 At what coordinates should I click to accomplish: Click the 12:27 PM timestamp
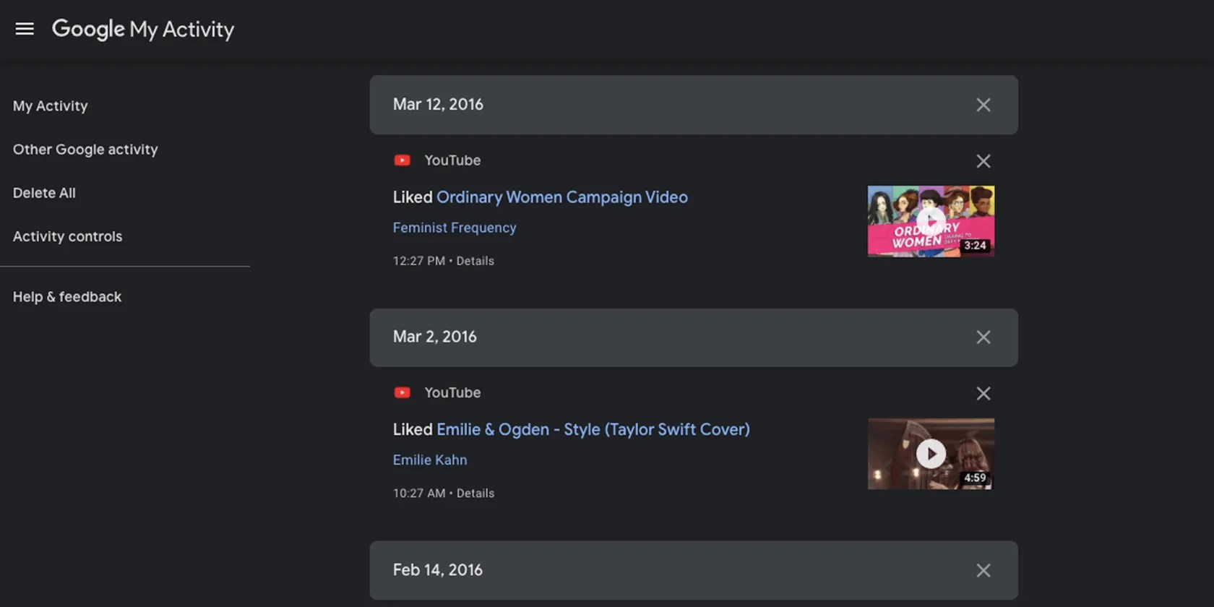point(419,261)
